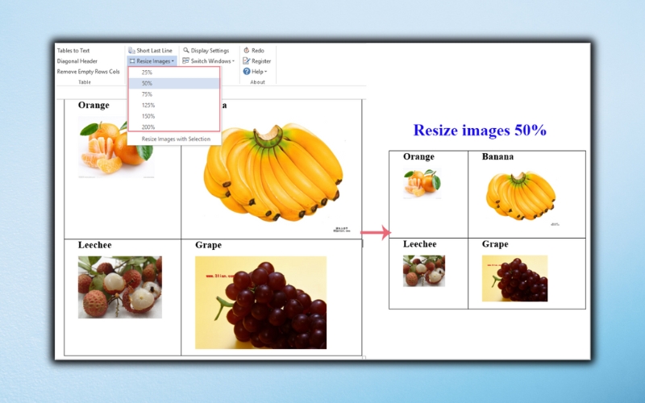Select the small resized orange image
This screenshot has height=403, width=645.
422,184
